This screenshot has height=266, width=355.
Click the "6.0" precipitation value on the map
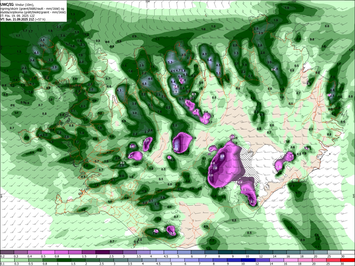pyautogui.click(x=180, y=76)
